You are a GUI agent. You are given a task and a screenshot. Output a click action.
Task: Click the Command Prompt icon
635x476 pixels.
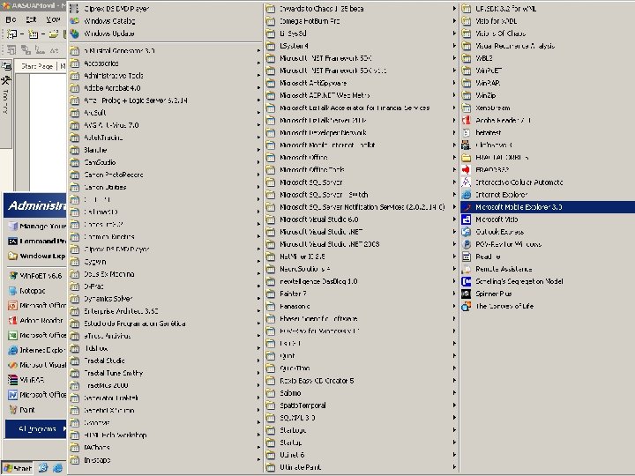coord(13,242)
